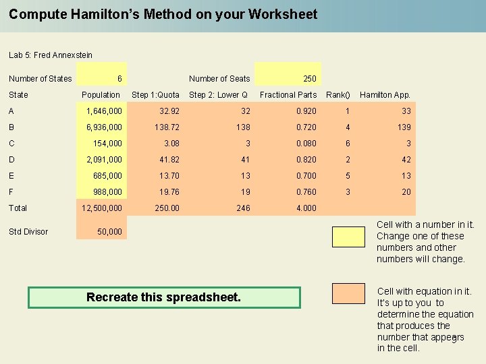
Task: Click lower quota cell 41
Action: 245,159
